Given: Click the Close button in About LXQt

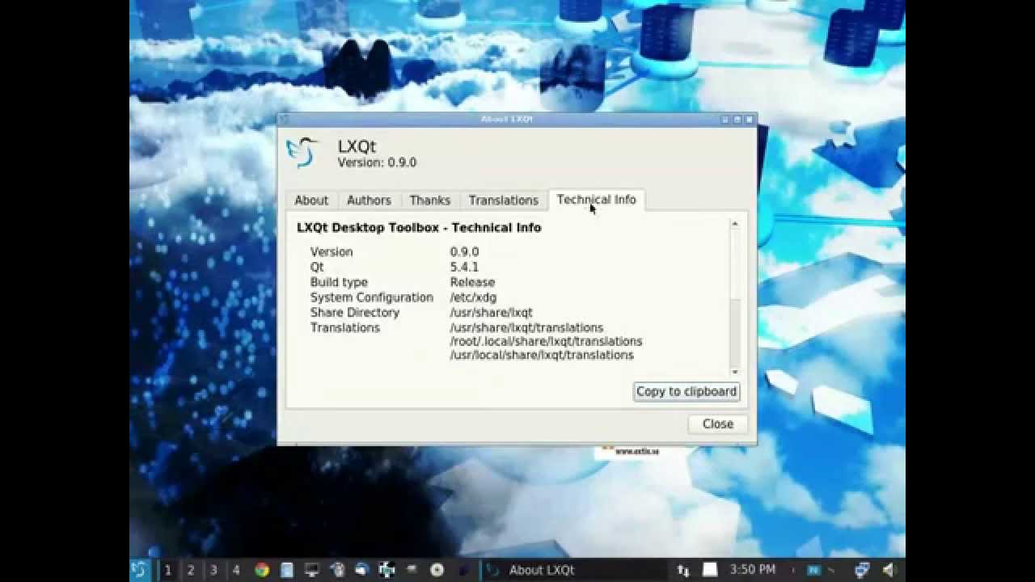Looking at the screenshot, I should coord(718,424).
